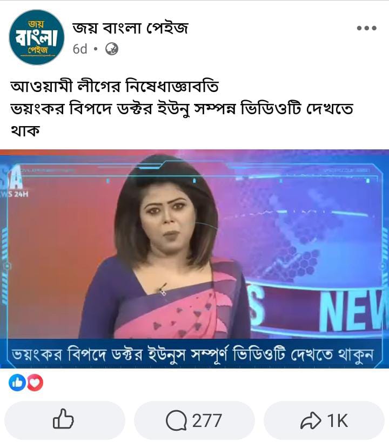Open comments via the speech bubble icon
389x447 pixels.
(x=177, y=420)
